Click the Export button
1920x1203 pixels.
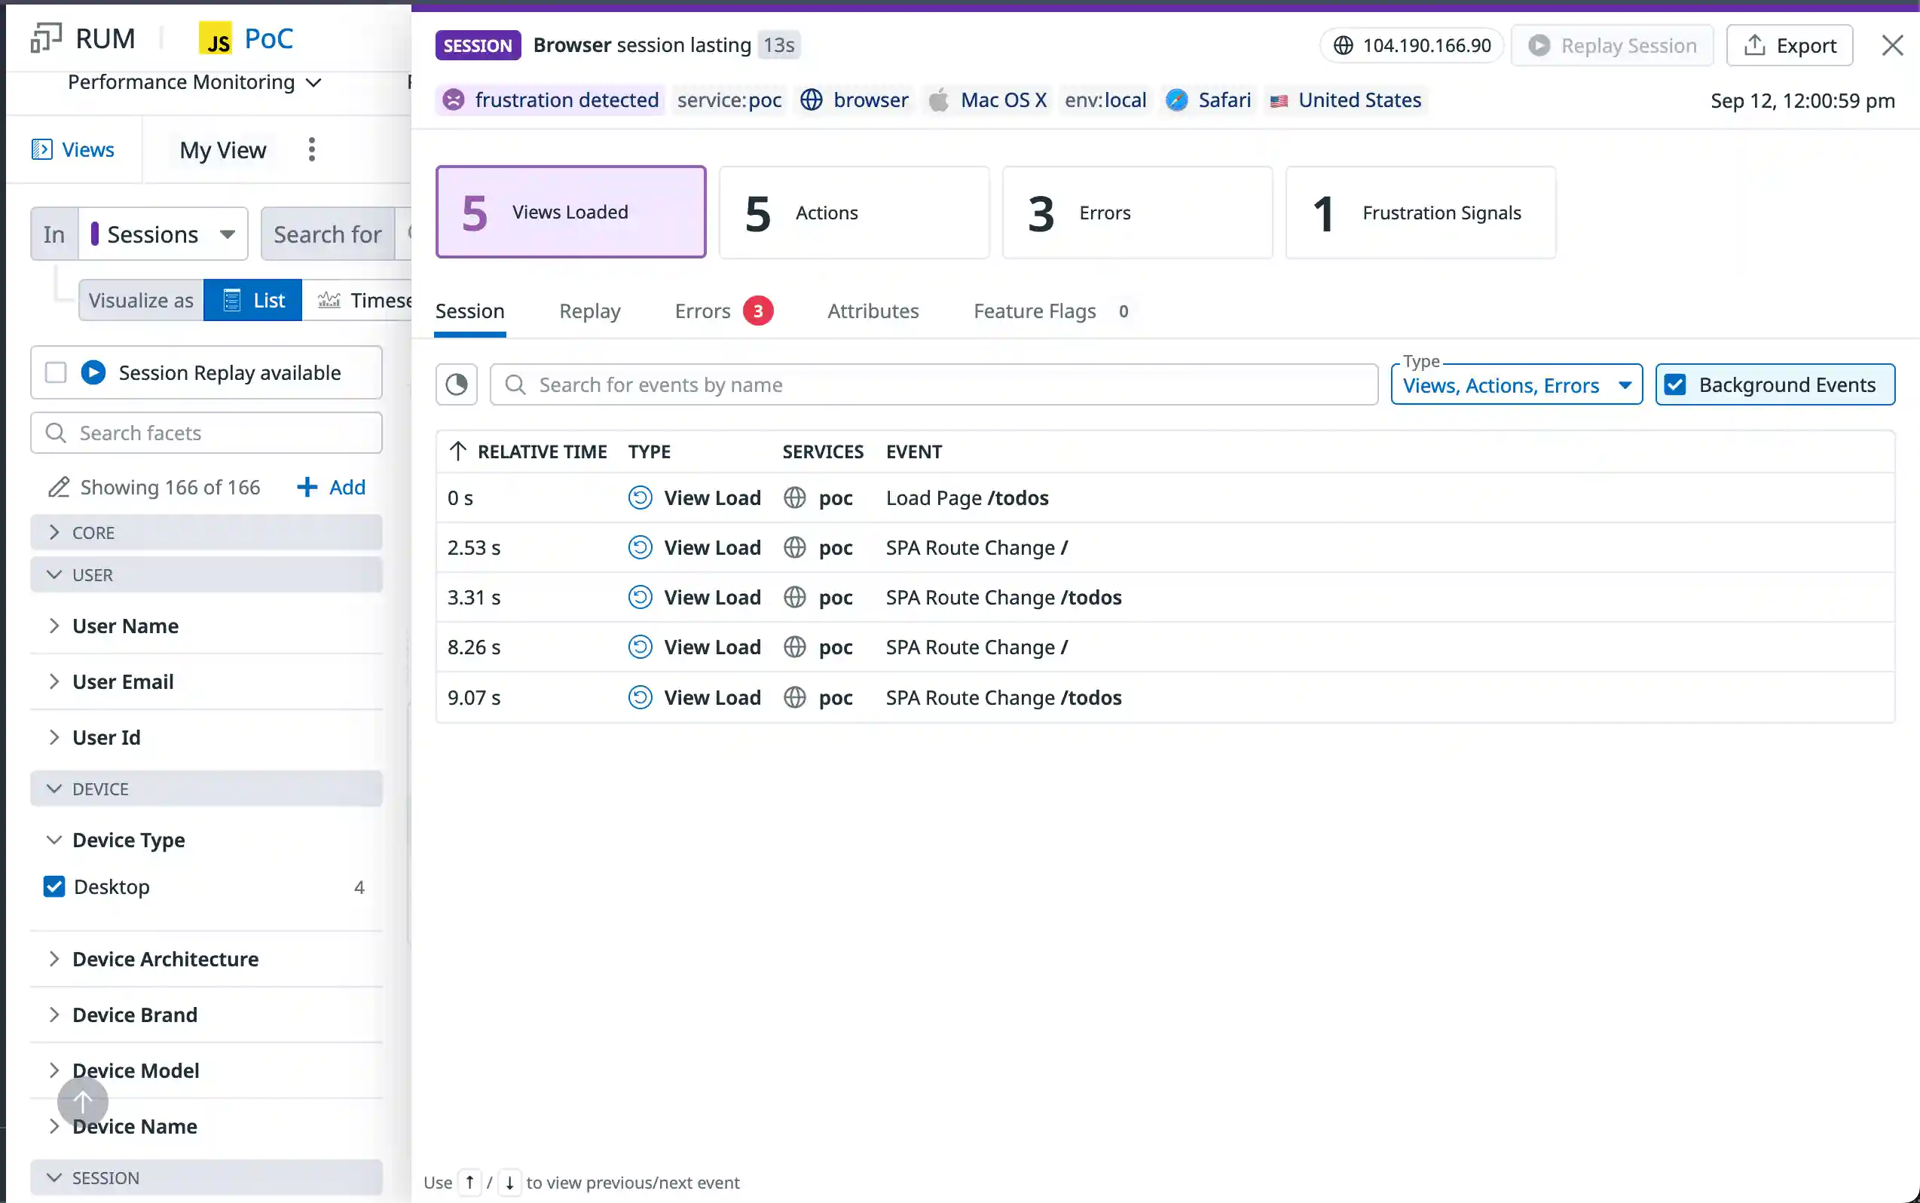tap(1789, 45)
